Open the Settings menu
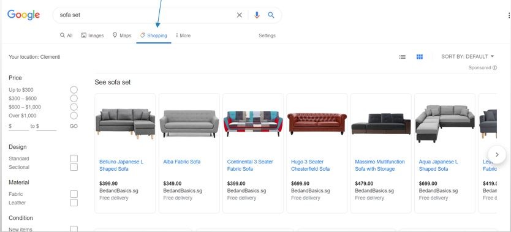This screenshot has width=511, height=232. (x=267, y=36)
